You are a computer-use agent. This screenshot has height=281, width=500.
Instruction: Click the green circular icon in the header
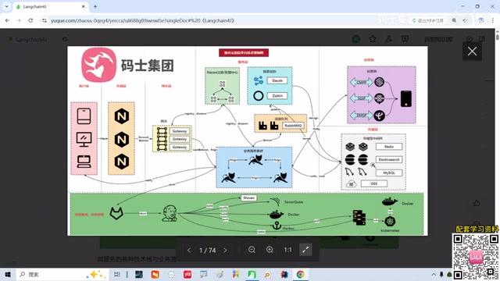[356, 39]
